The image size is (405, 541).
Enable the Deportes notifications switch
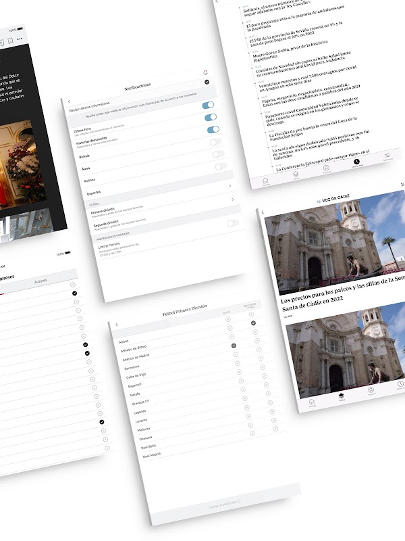(221, 166)
